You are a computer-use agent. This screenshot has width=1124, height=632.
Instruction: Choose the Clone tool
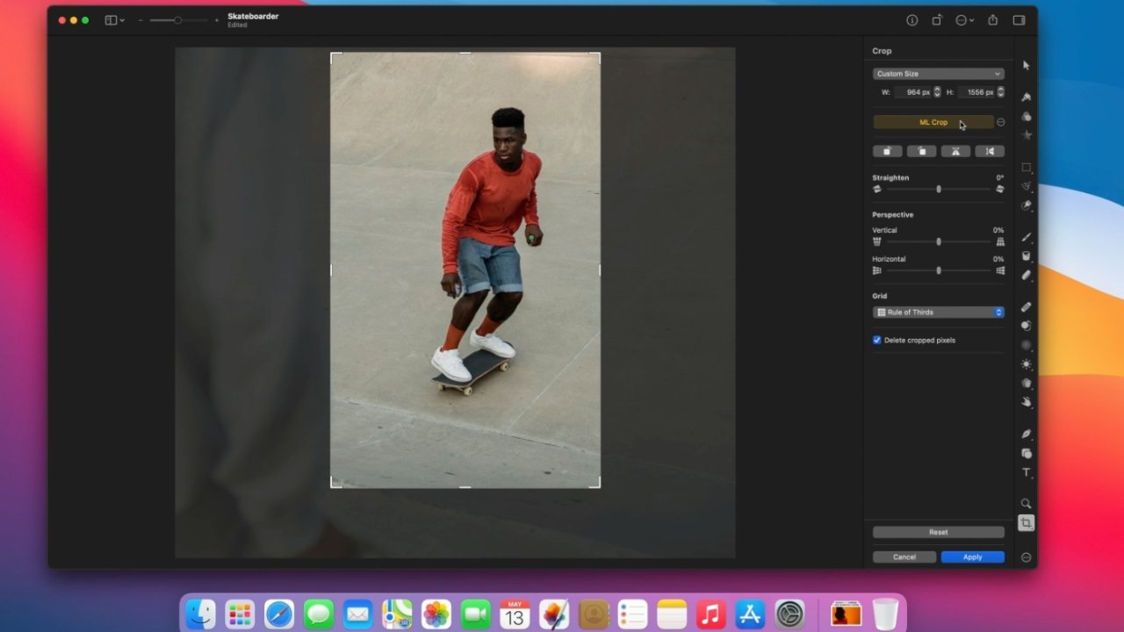click(x=1026, y=326)
